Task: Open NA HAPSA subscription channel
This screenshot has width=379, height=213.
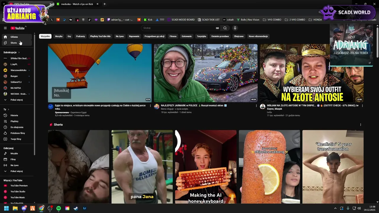Action: pyautogui.click(x=17, y=88)
